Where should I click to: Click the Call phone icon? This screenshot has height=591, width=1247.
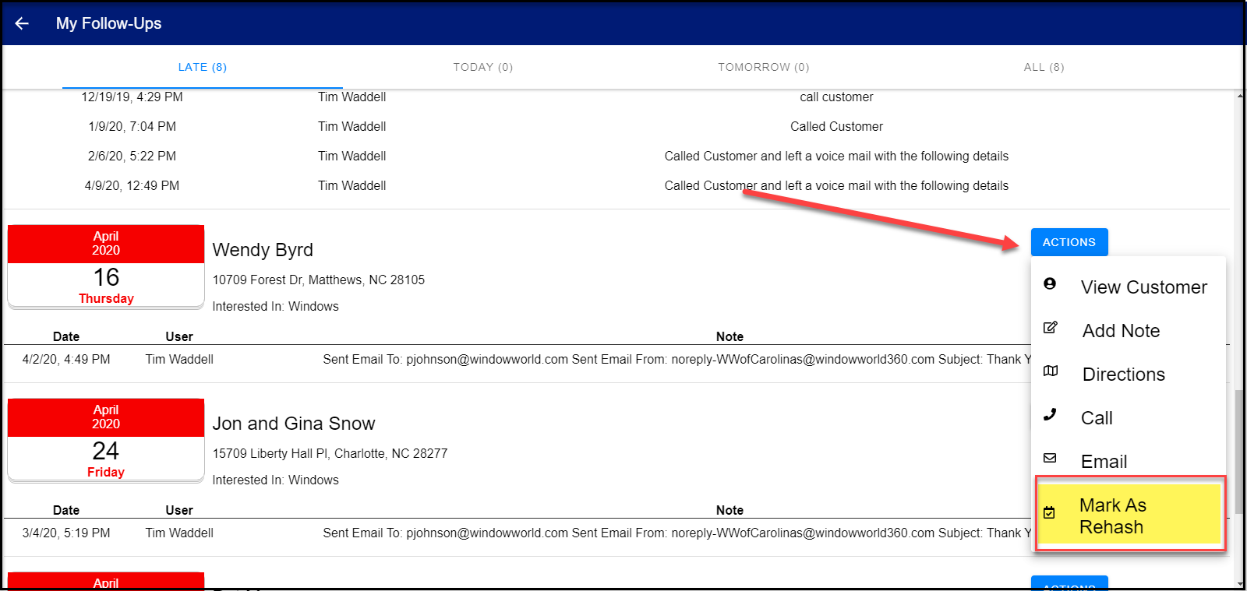[1050, 414]
